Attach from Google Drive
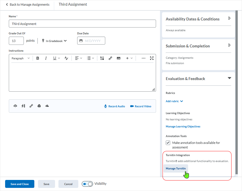 [39, 106]
